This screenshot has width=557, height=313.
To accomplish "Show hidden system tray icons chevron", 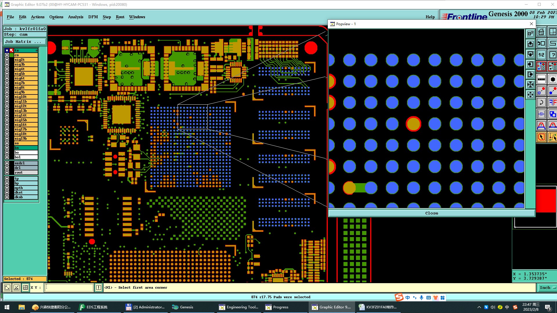I will pos(479,307).
